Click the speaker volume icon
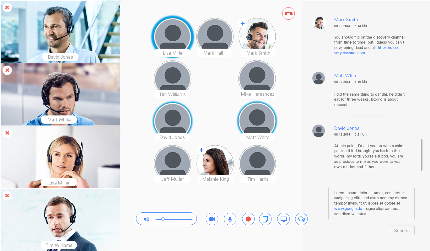This screenshot has height=251, width=430. (146, 219)
